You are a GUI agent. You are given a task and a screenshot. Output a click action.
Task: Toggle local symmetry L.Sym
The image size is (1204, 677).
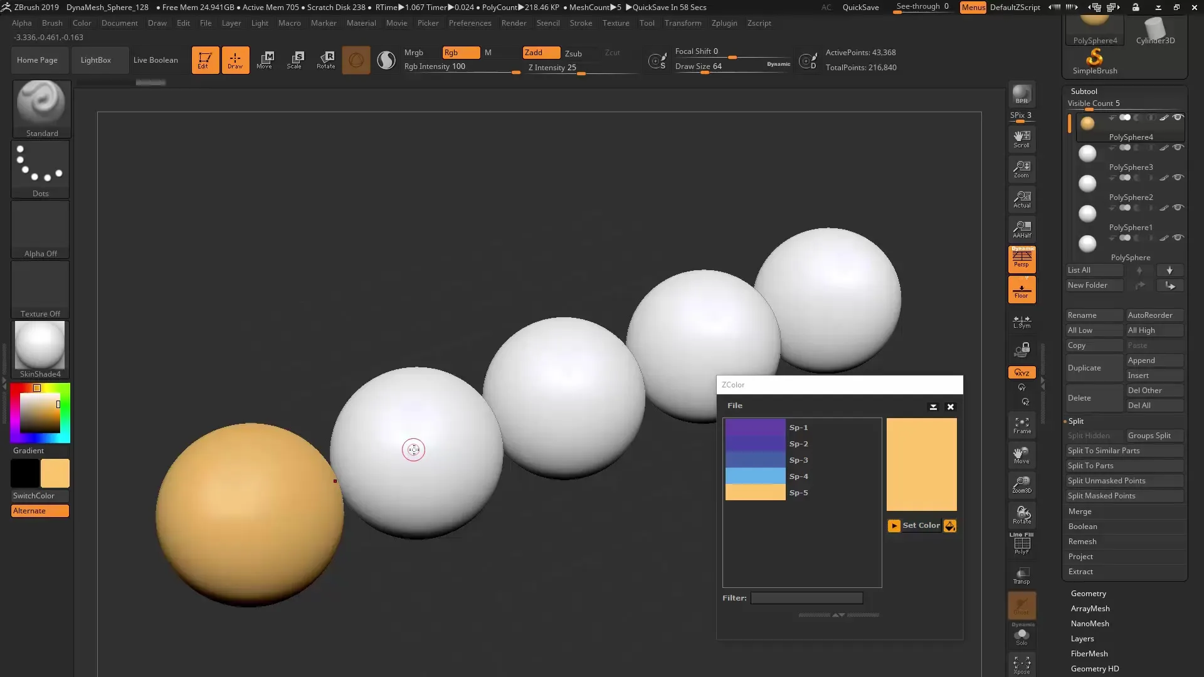1022,322
